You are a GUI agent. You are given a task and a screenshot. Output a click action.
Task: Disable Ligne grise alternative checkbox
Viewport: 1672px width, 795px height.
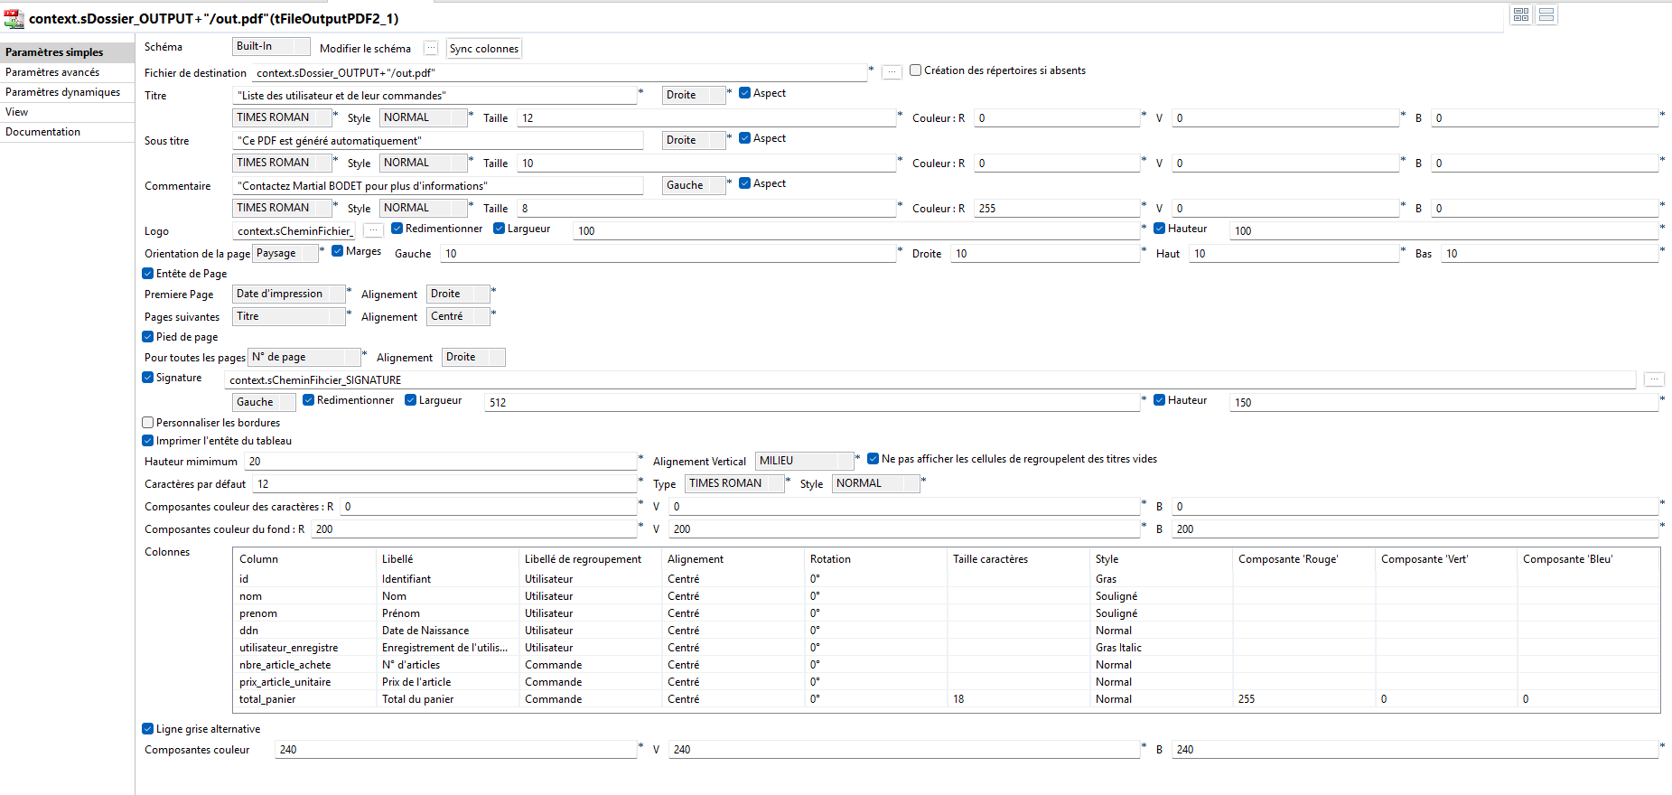pos(148,729)
